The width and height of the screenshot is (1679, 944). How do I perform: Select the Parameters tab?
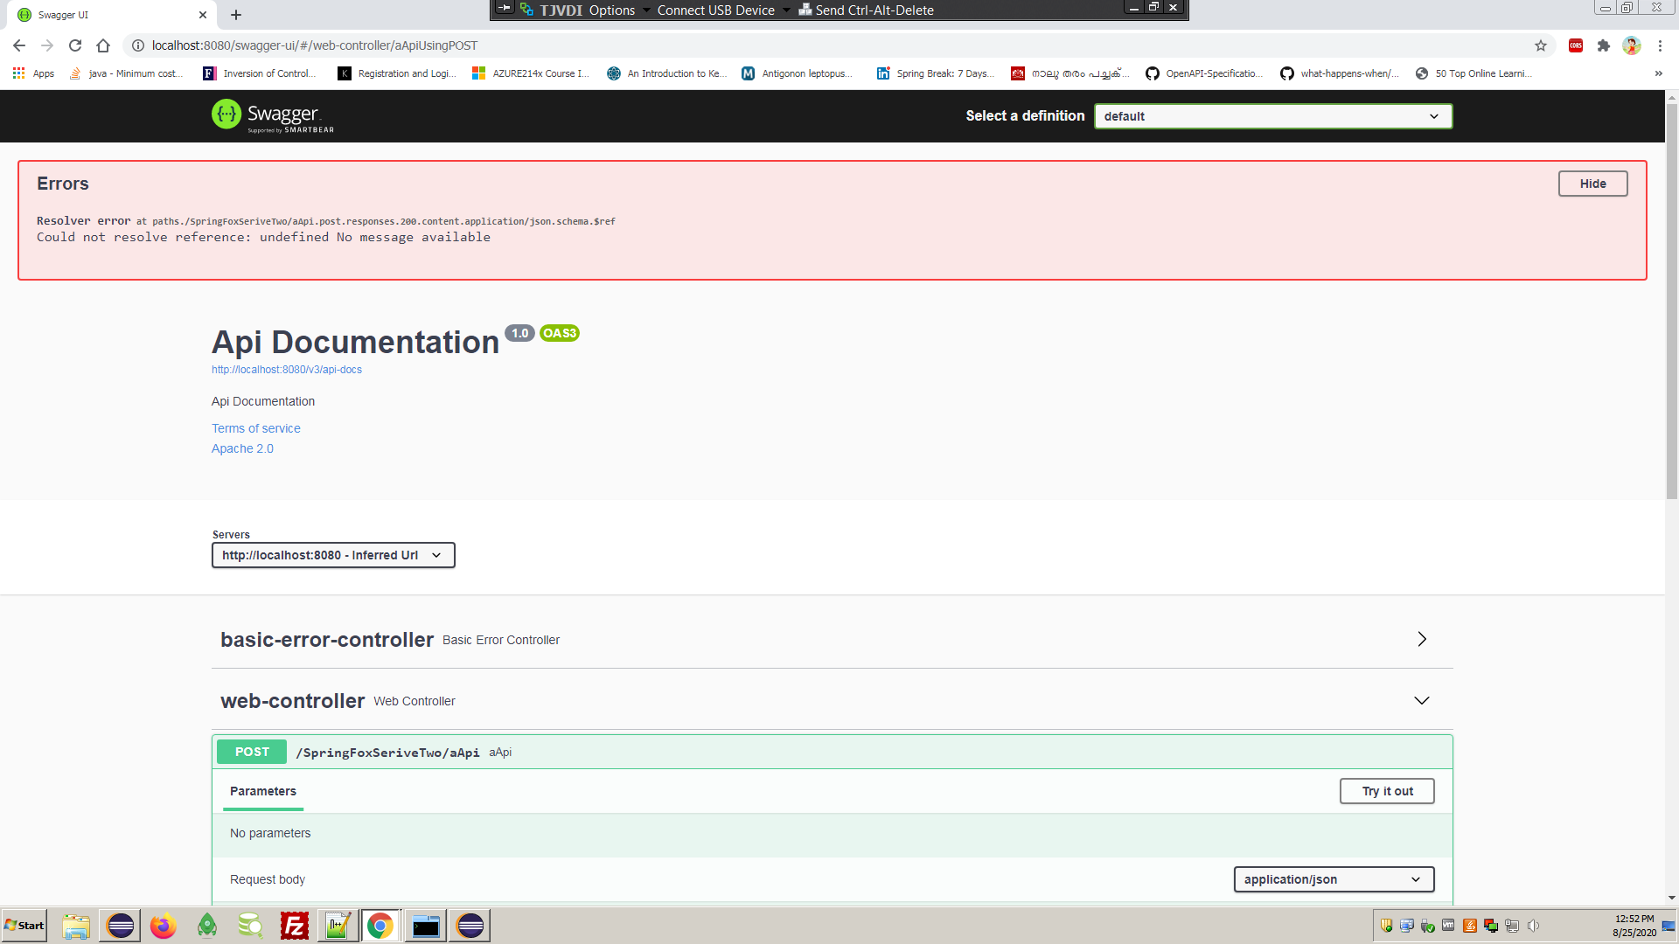[x=263, y=791]
